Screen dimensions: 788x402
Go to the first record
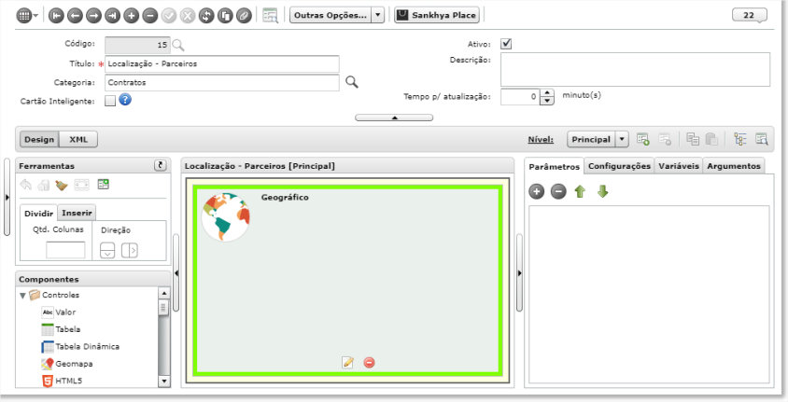pos(56,16)
